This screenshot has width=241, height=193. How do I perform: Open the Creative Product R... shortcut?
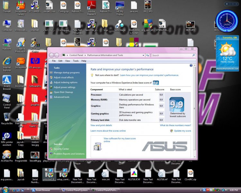(21, 46)
